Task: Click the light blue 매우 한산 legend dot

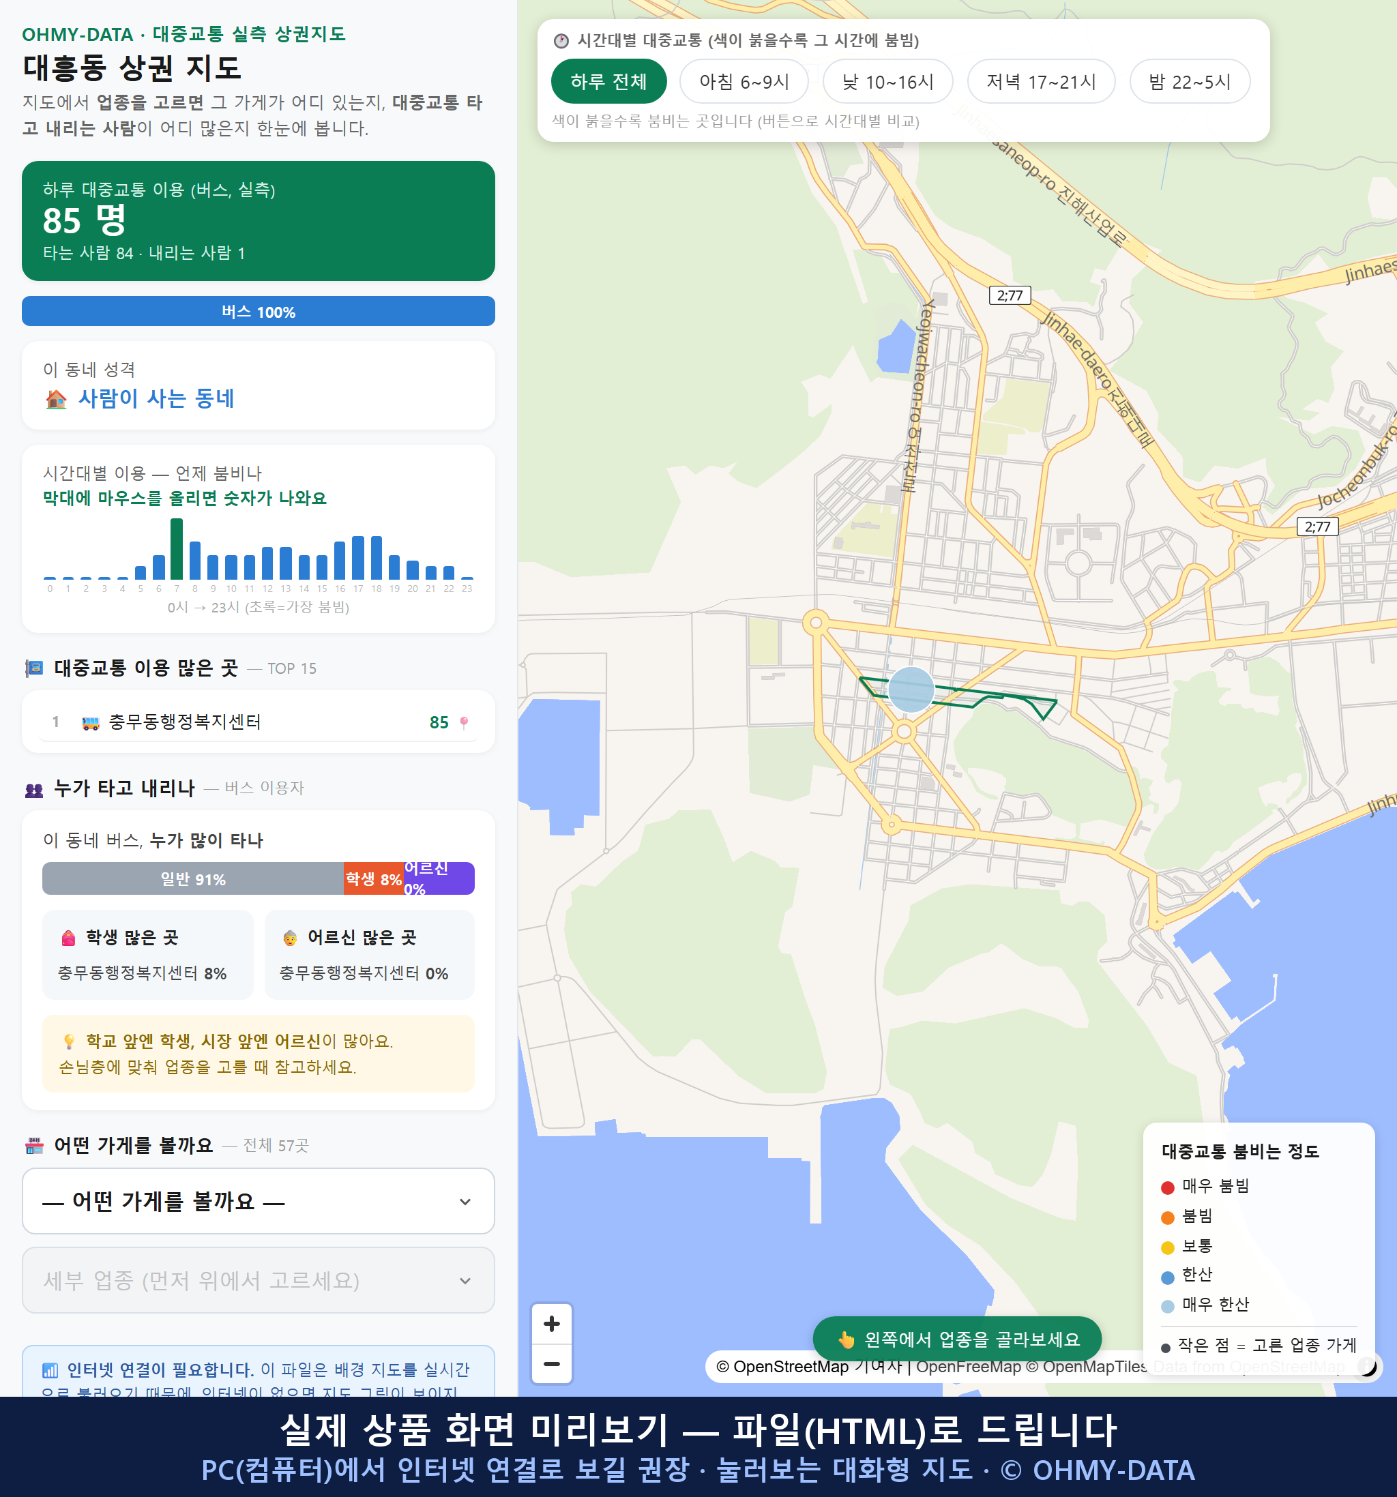Action: pyautogui.click(x=1167, y=1307)
